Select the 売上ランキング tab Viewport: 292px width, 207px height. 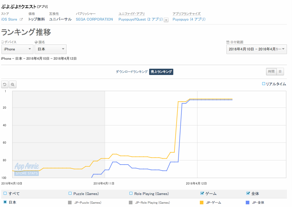pyautogui.click(x=161, y=72)
